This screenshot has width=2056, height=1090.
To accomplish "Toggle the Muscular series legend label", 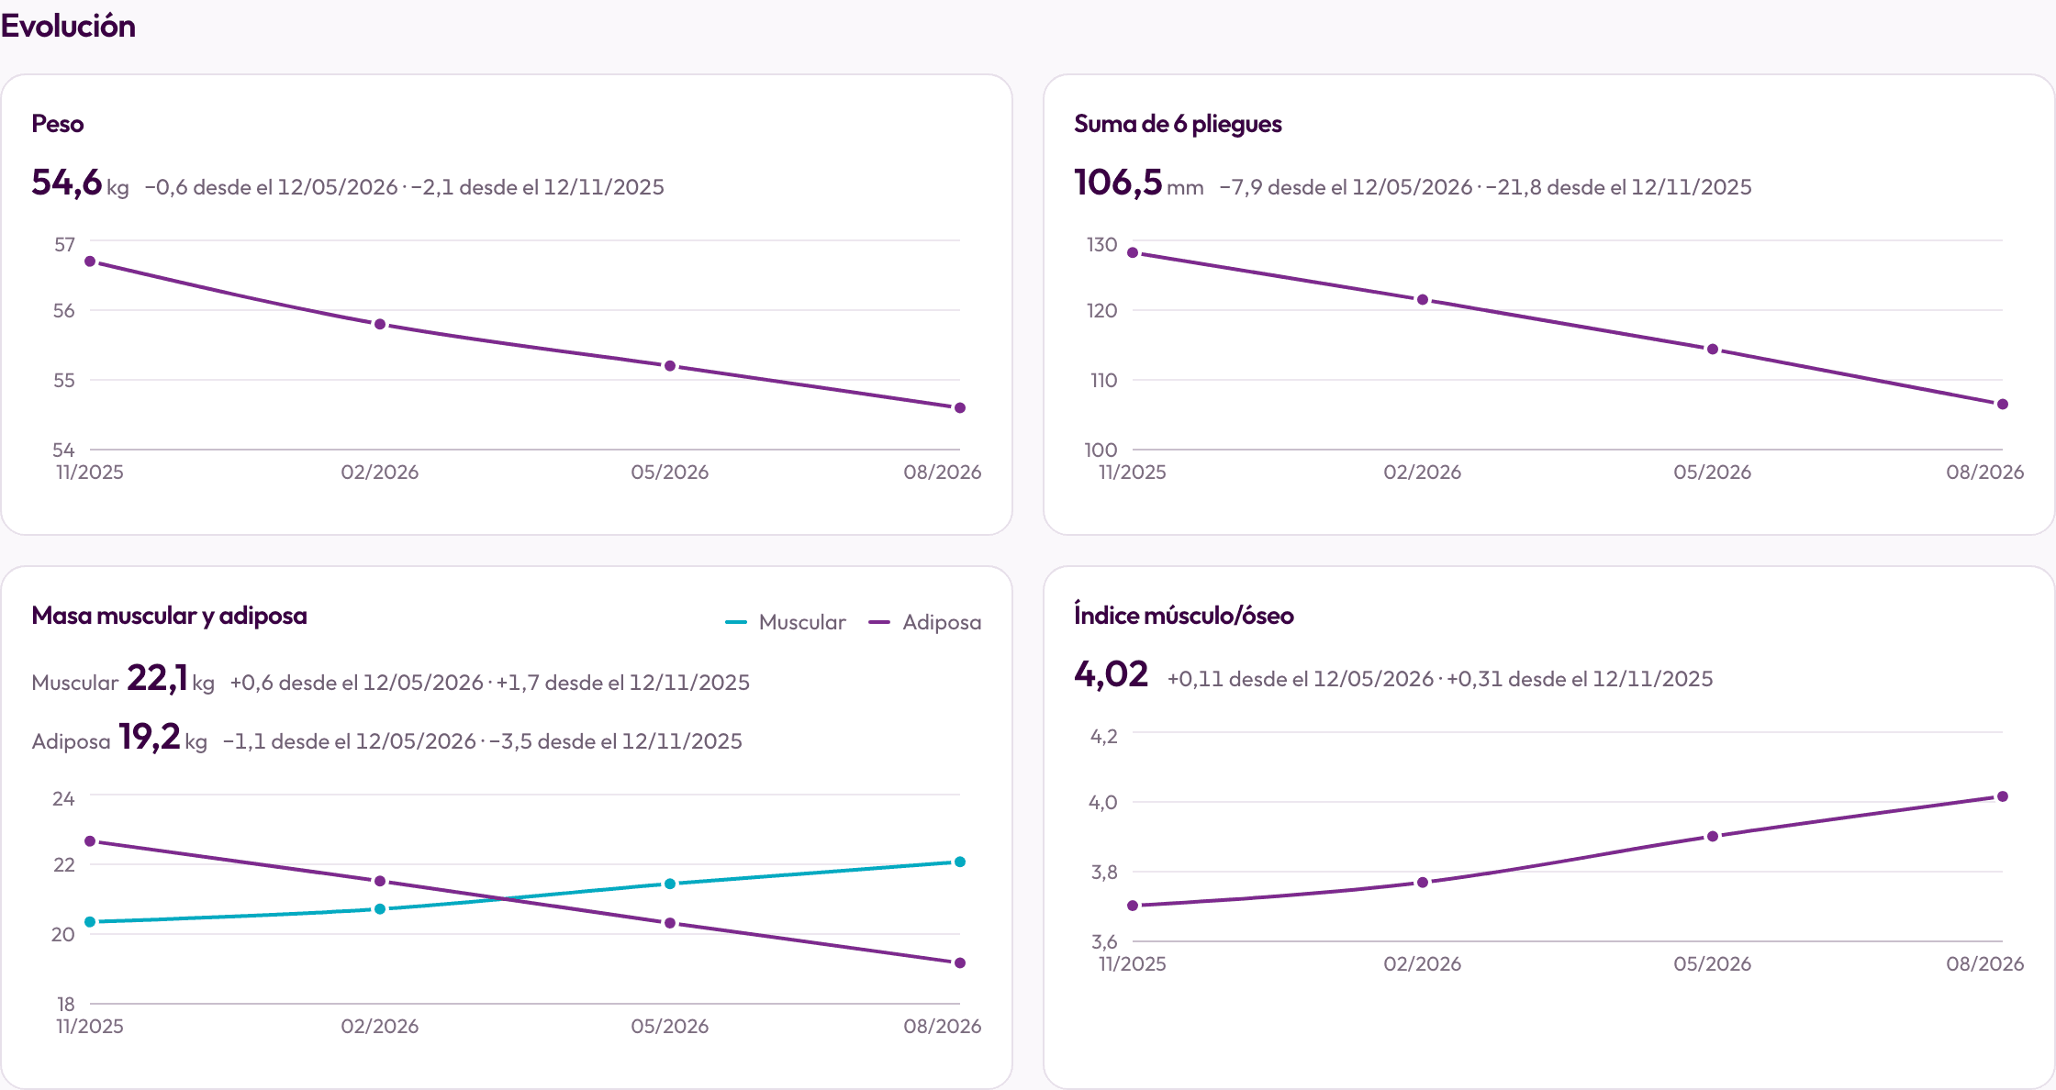I will click(802, 622).
